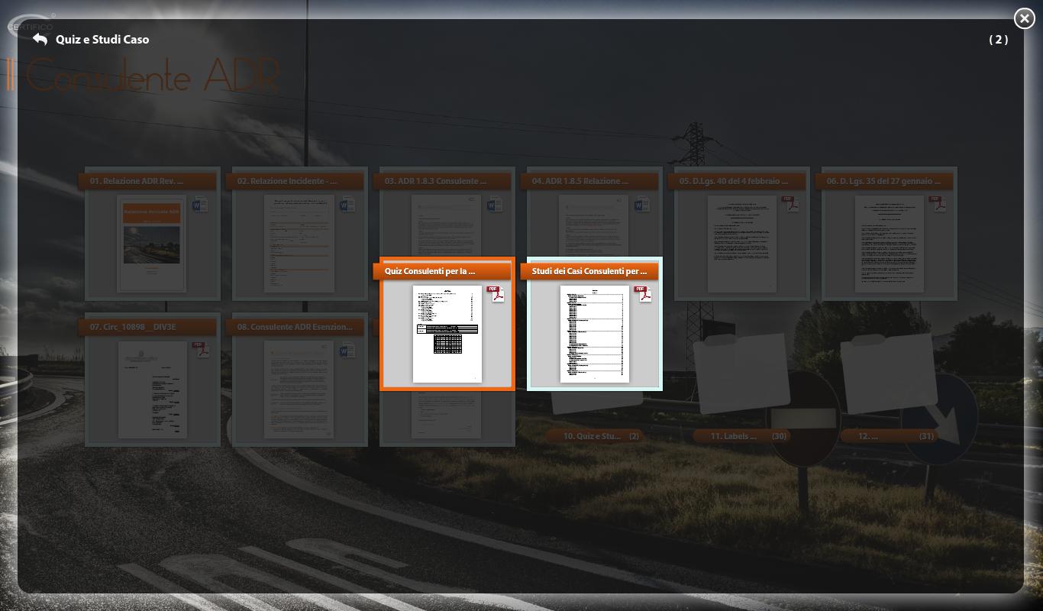Open the 11. Labels folder
The height and width of the screenshot is (611, 1043).
click(741, 374)
